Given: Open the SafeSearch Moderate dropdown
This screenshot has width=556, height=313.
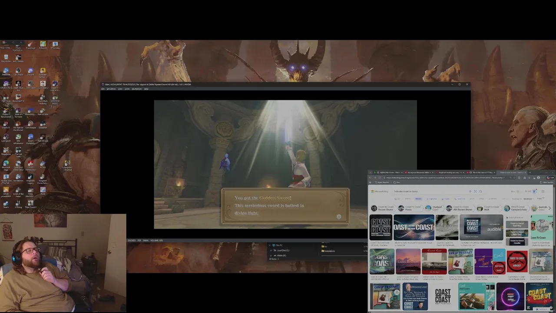Looking at the screenshot, I should tap(528, 199).
